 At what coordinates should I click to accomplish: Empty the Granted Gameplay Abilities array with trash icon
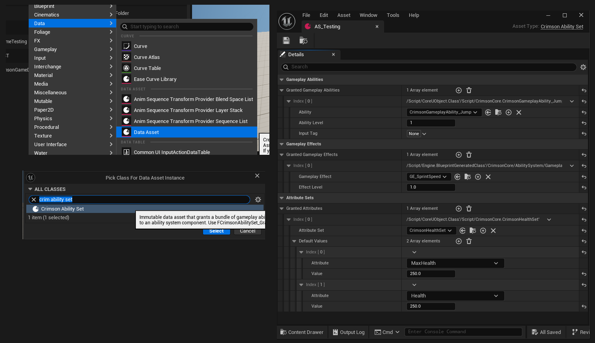coord(469,90)
